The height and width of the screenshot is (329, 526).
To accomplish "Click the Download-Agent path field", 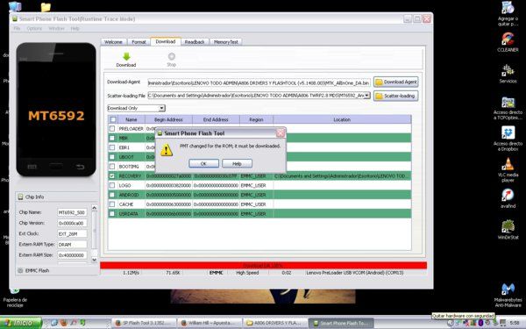I will (259, 82).
